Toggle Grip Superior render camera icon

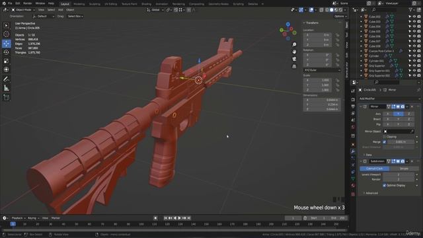pyautogui.click(x=419, y=65)
